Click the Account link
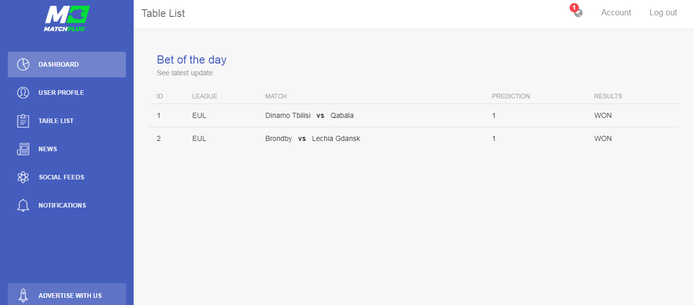 [616, 13]
